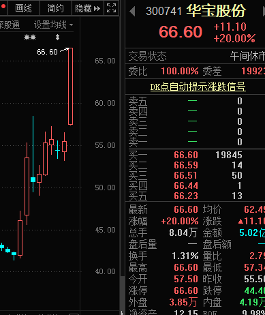Click stock code 300741
265x315 pixels.
[x=163, y=11]
